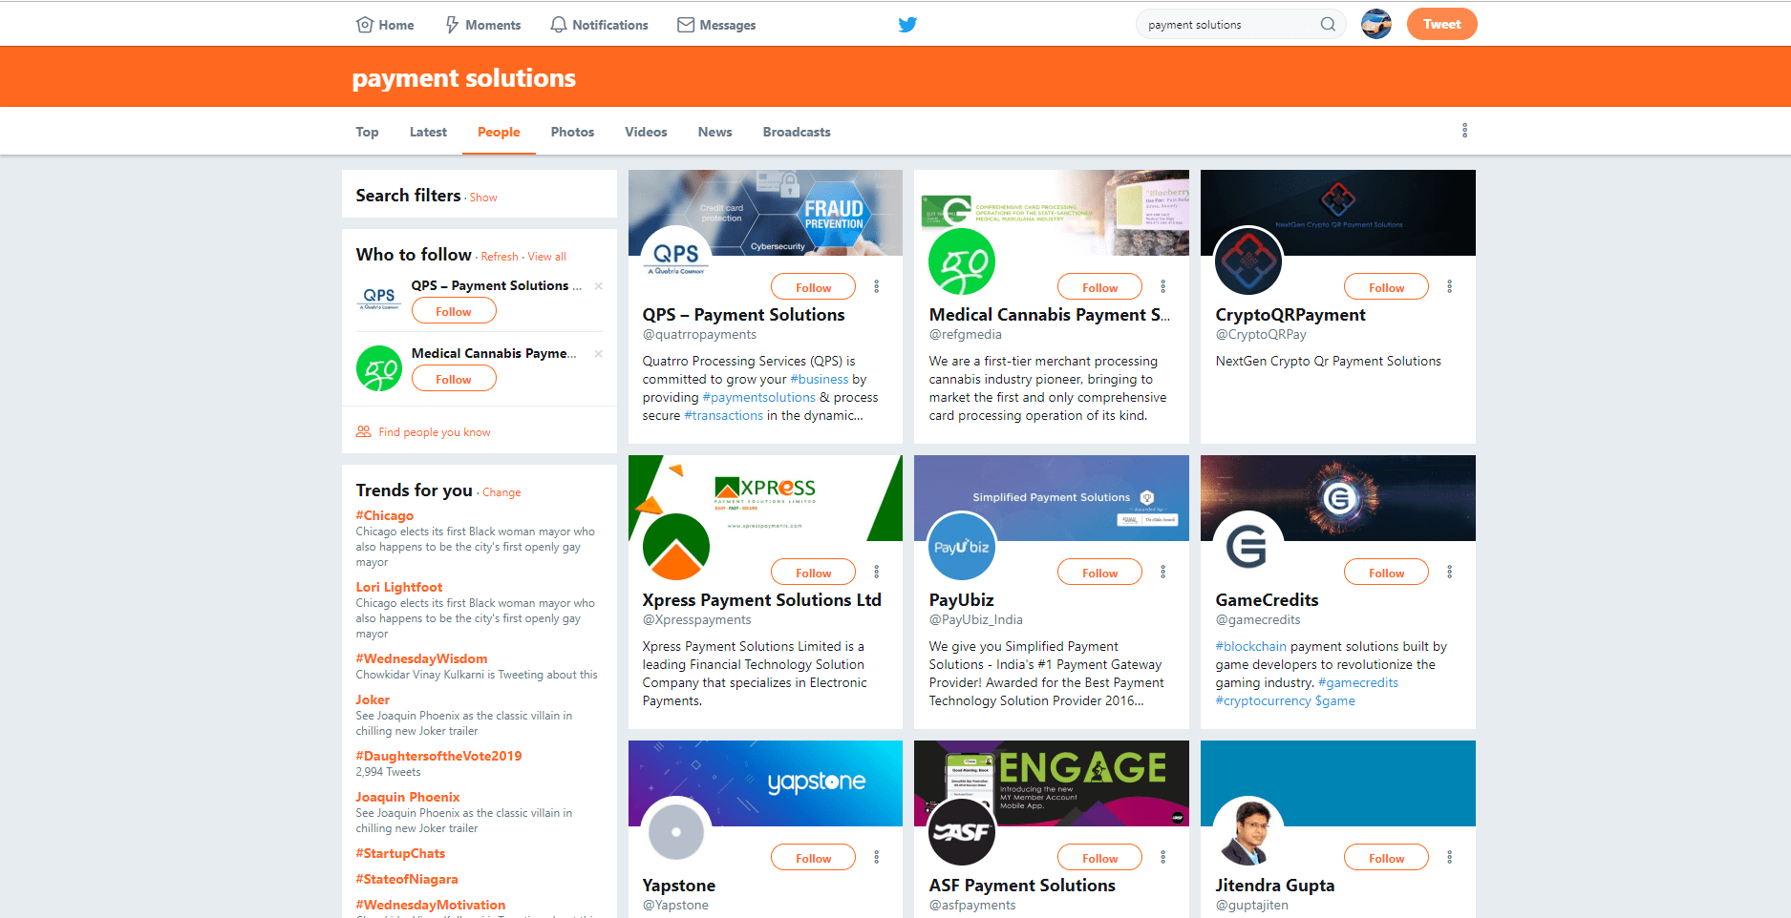Switch to the Latest tab
Image resolution: width=1791 pixels, height=918 pixels.
(428, 132)
